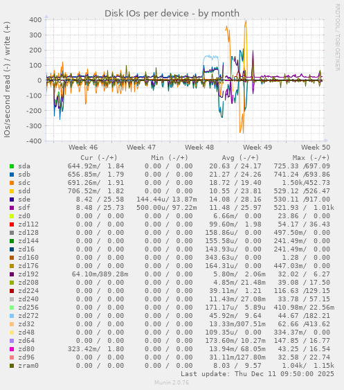This screenshot has height=390, width=344.
Task: Select the zd176 device label
Action: click(28, 266)
